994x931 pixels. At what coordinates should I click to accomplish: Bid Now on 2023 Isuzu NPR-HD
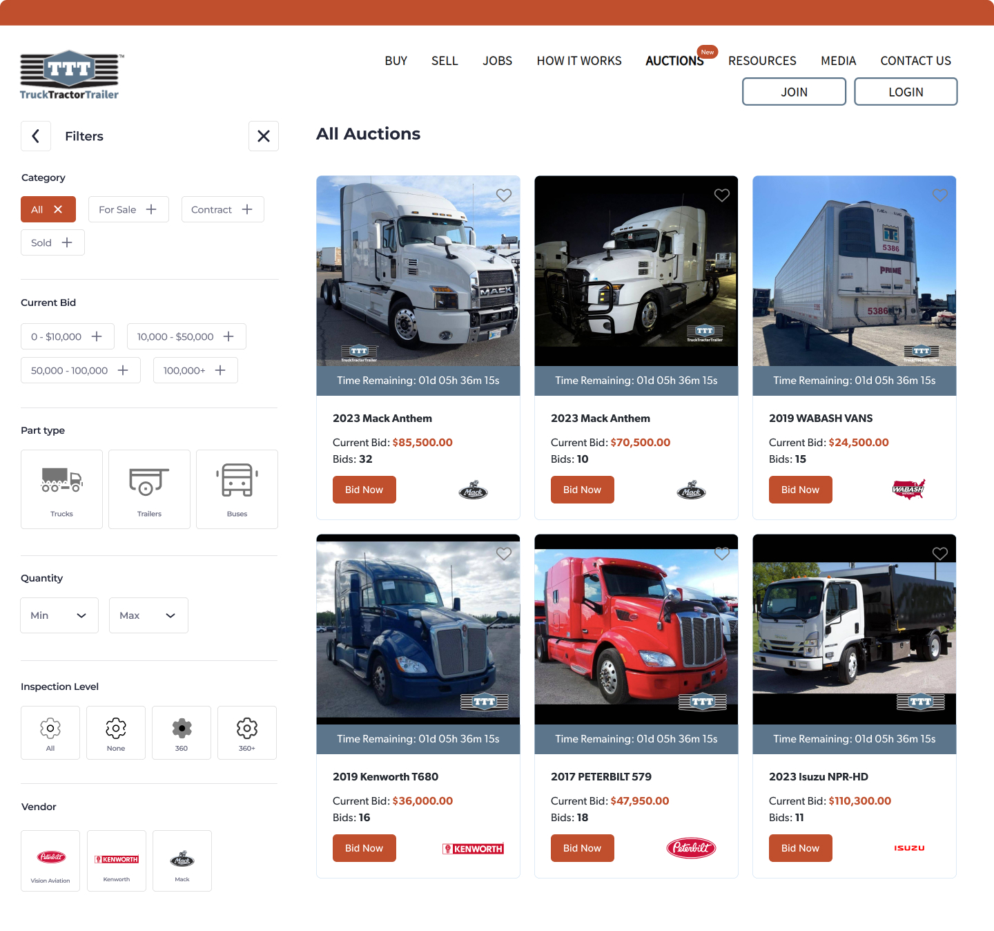[x=801, y=848]
